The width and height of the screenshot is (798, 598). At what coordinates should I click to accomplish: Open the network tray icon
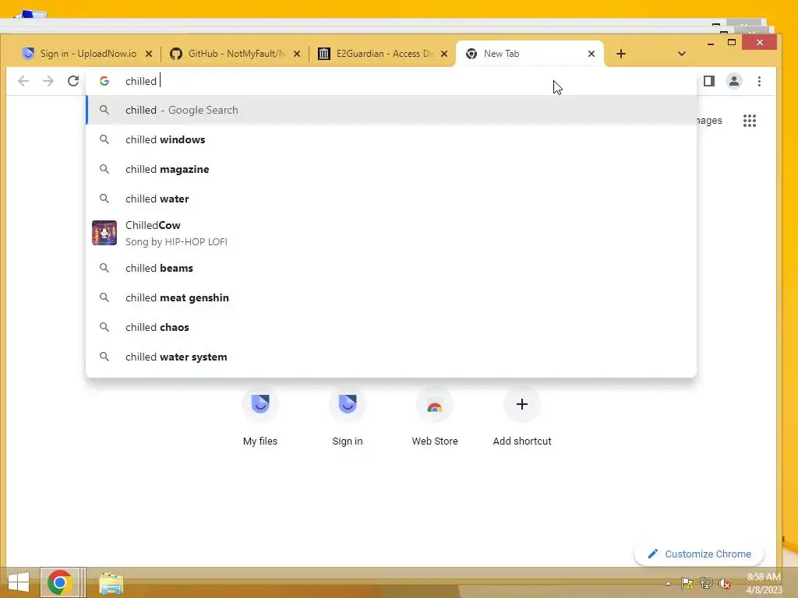(706, 583)
